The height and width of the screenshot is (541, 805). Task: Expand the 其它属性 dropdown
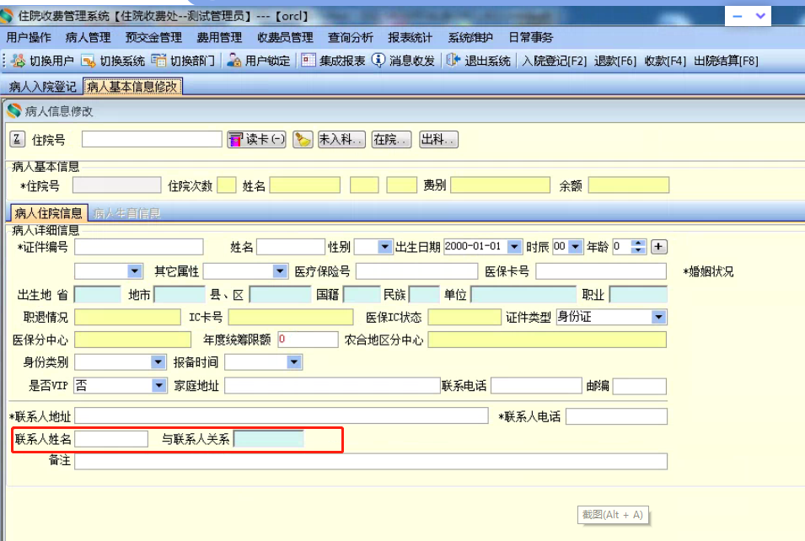click(281, 271)
